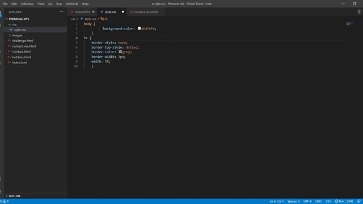
Task: Click the EXPLORER panel title
Action: click(x=15, y=12)
